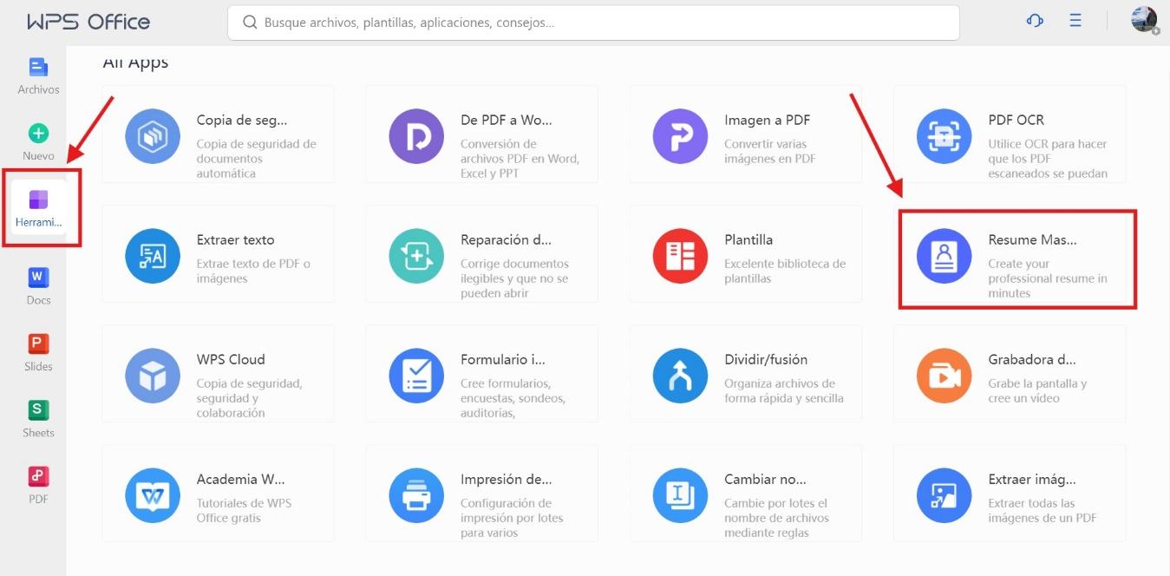Open the WPS Cloud title
1170x576 pixels.
click(x=231, y=359)
